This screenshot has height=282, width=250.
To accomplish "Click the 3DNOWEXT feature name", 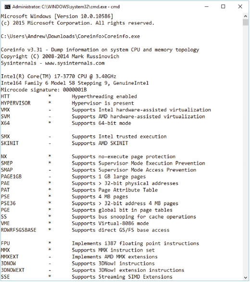I will coord(12,270).
